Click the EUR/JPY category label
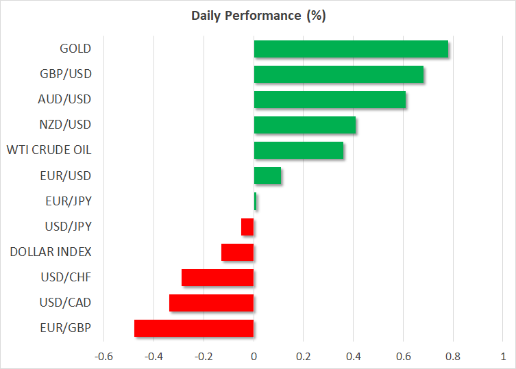Screen dimensions: 516x369 (69, 201)
